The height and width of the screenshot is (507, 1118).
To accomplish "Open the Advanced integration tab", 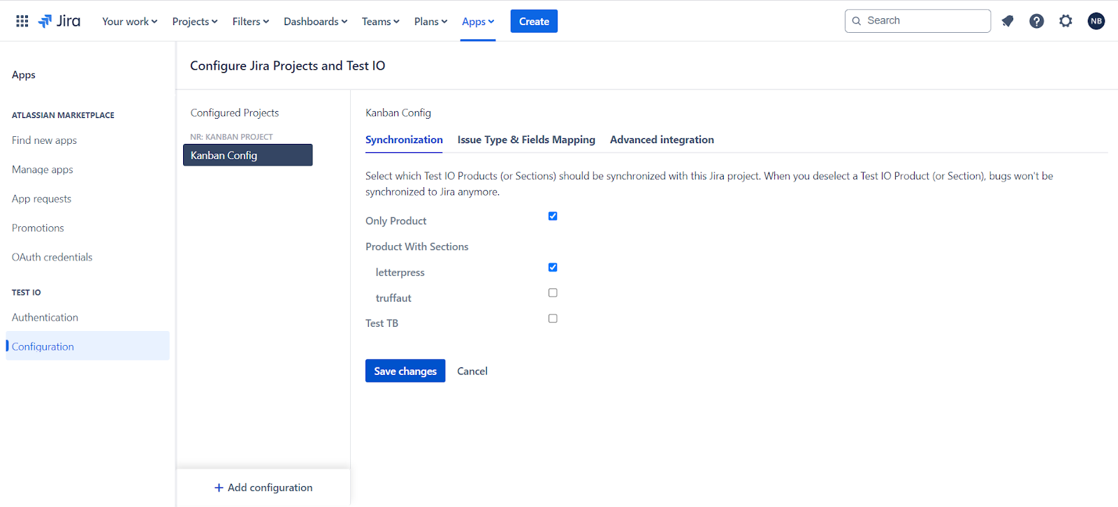I will click(x=662, y=140).
